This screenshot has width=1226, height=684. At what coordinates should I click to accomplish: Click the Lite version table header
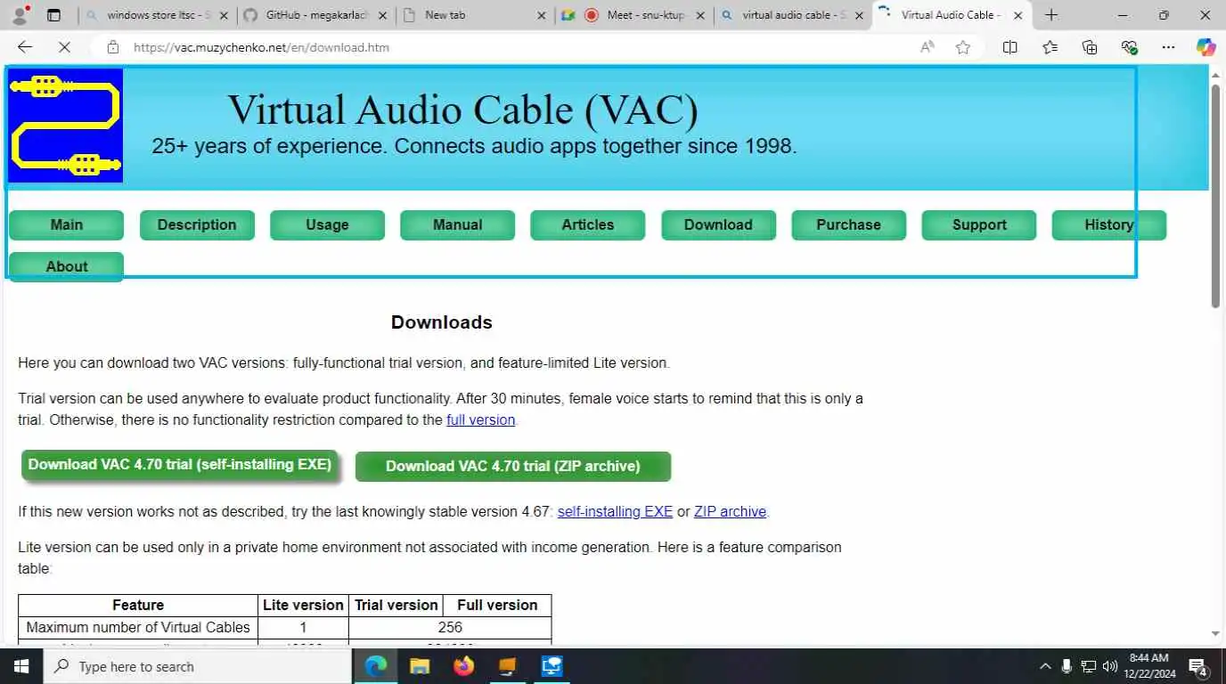pos(303,605)
